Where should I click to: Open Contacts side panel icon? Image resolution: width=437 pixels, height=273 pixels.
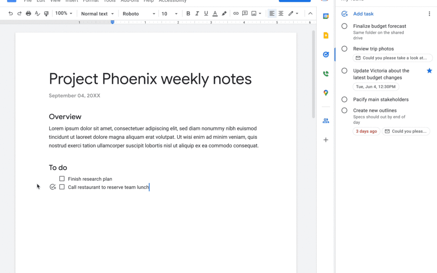[x=326, y=121]
